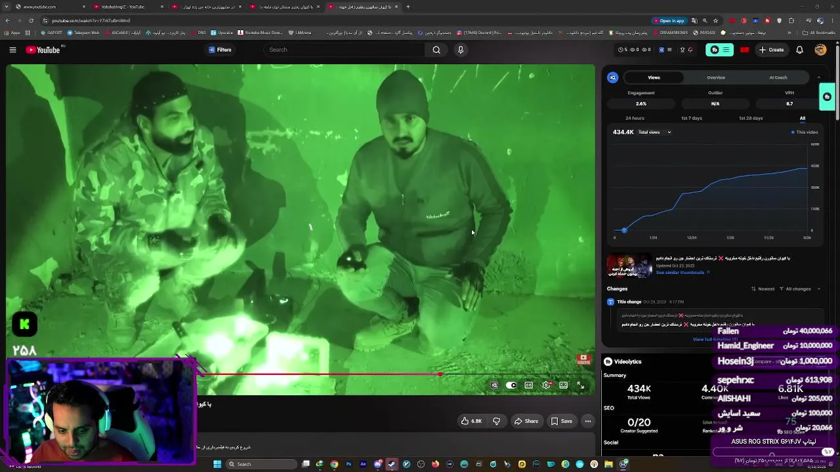The width and height of the screenshot is (840, 472).
Task: Click the See similar thumbnails link
Action: pos(682,273)
